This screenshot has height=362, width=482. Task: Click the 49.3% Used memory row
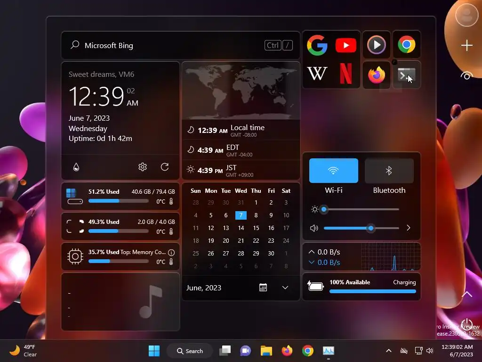point(120,226)
